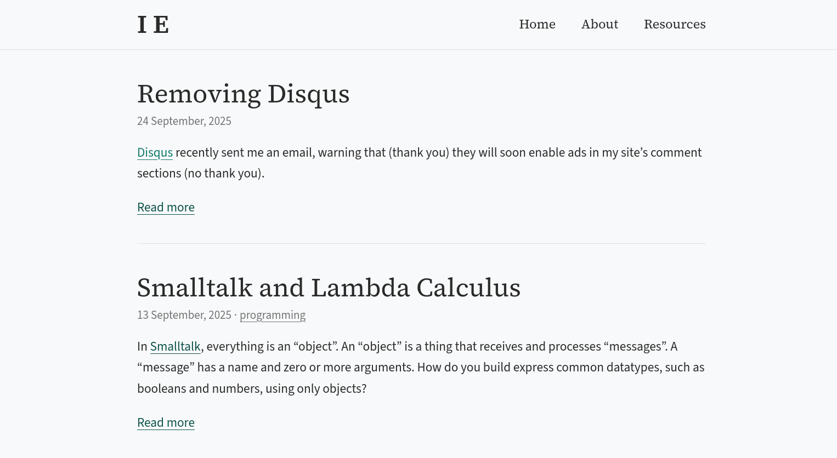The image size is (837, 458).
Task: Follow the green Disqus link
Action: pyautogui.click(x=155, y=153)
